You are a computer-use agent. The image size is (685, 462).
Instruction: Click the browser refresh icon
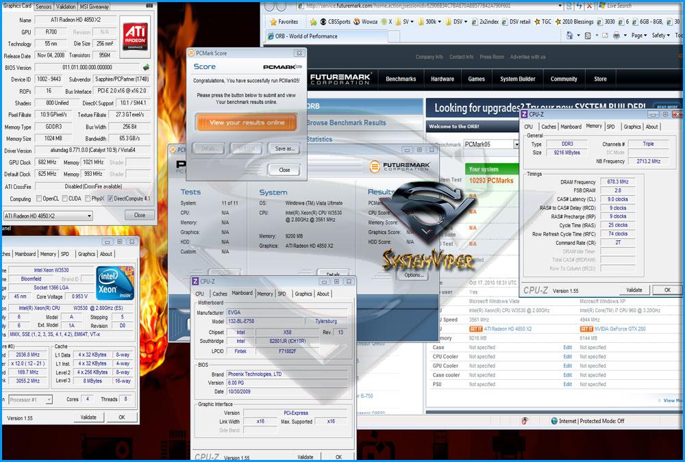(580, 6)
